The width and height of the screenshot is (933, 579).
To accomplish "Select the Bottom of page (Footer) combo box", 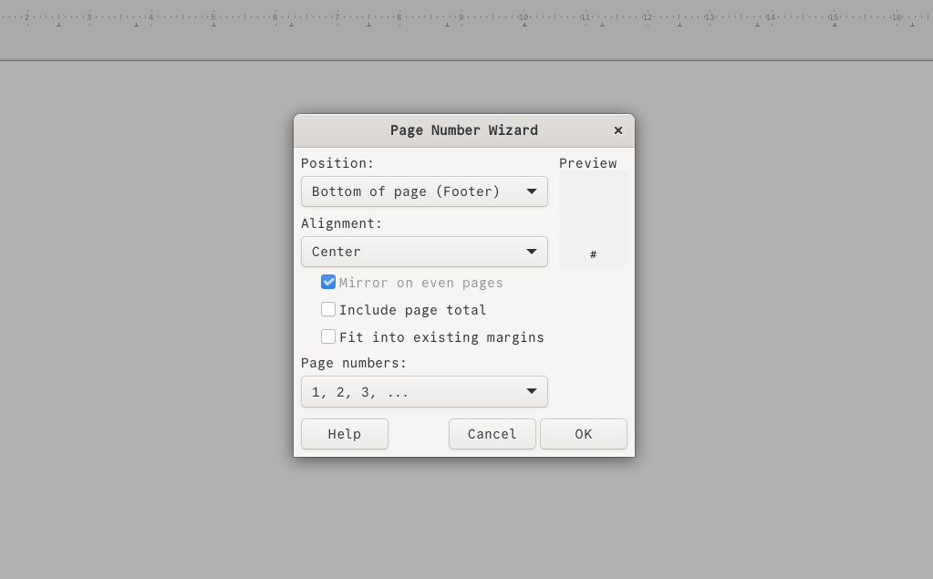I will tap(424, 191).
